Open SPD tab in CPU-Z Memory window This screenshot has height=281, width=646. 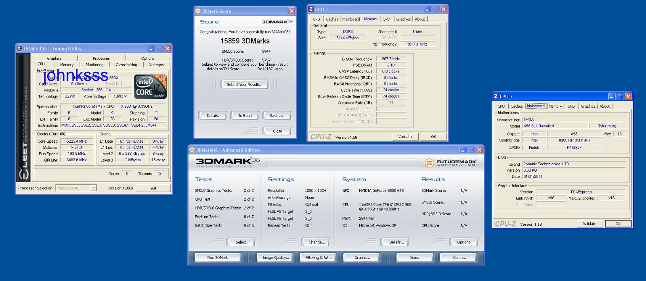click(x=386, y=19)
